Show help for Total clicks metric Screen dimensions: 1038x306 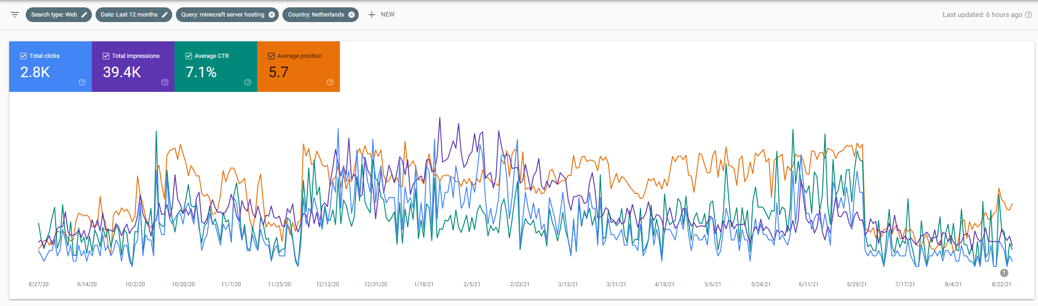pos(82,82)
